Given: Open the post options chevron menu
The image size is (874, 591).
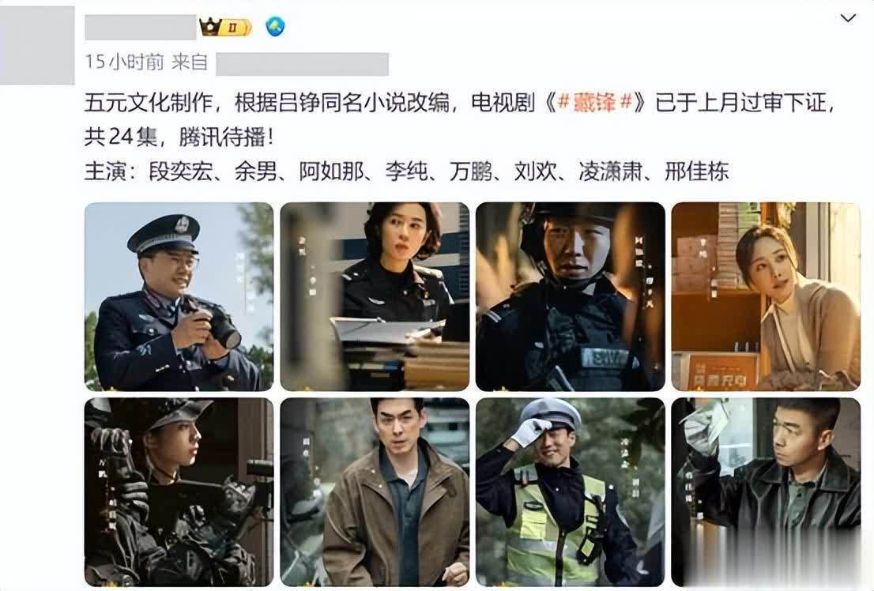Looking at the screenshot, I should (848, 18).
